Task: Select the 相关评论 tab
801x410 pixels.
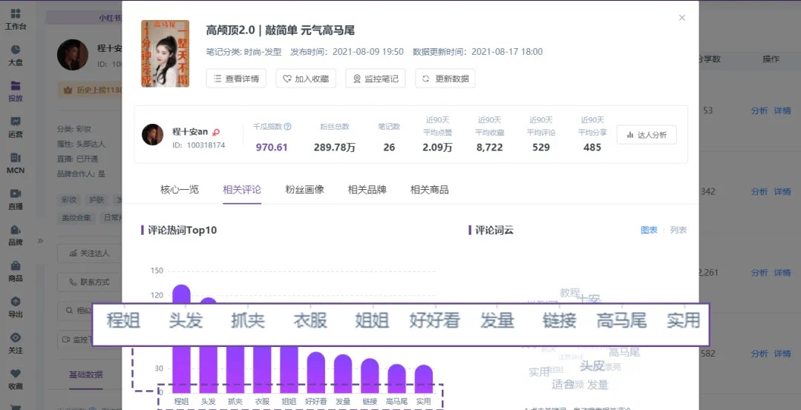Action: coord(242,190)
